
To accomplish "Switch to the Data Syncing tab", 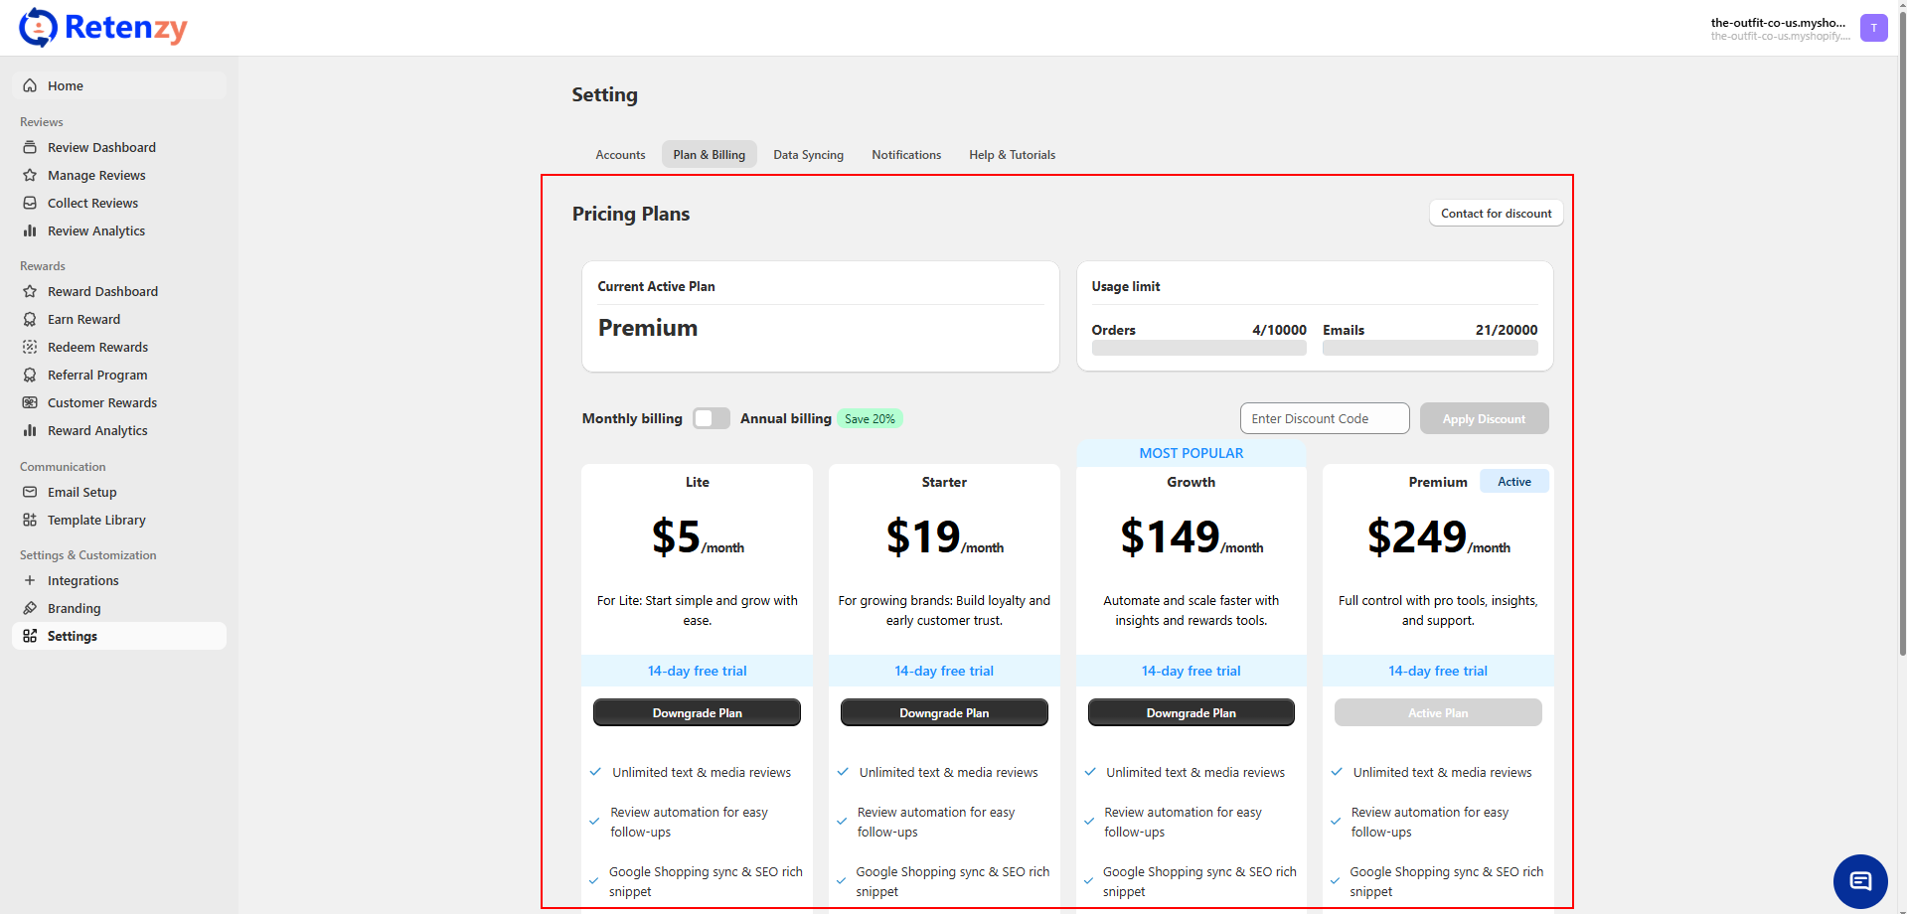I will (808, 155).
